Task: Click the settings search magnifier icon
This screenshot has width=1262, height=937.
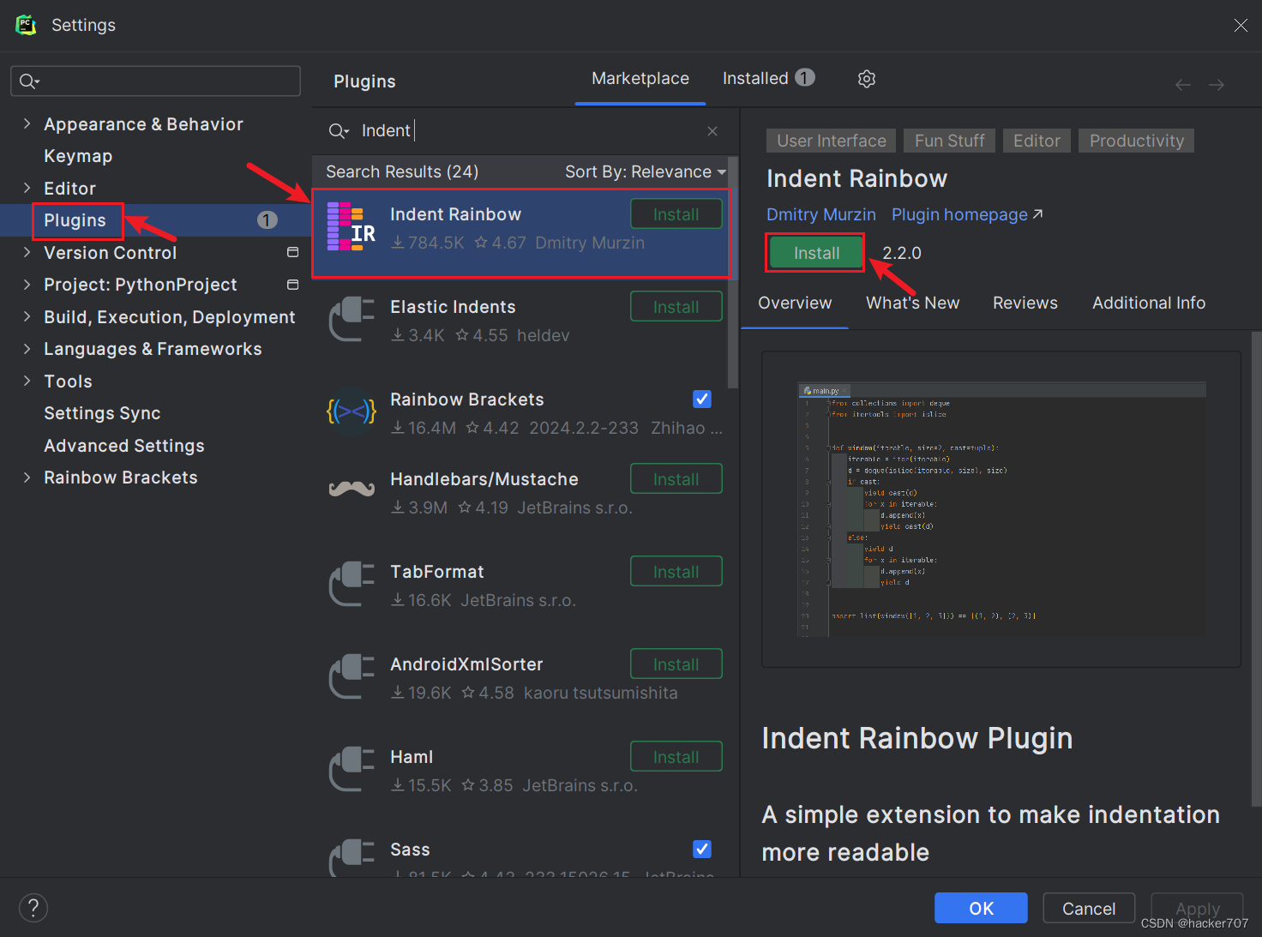Action: tap(30, 81)
